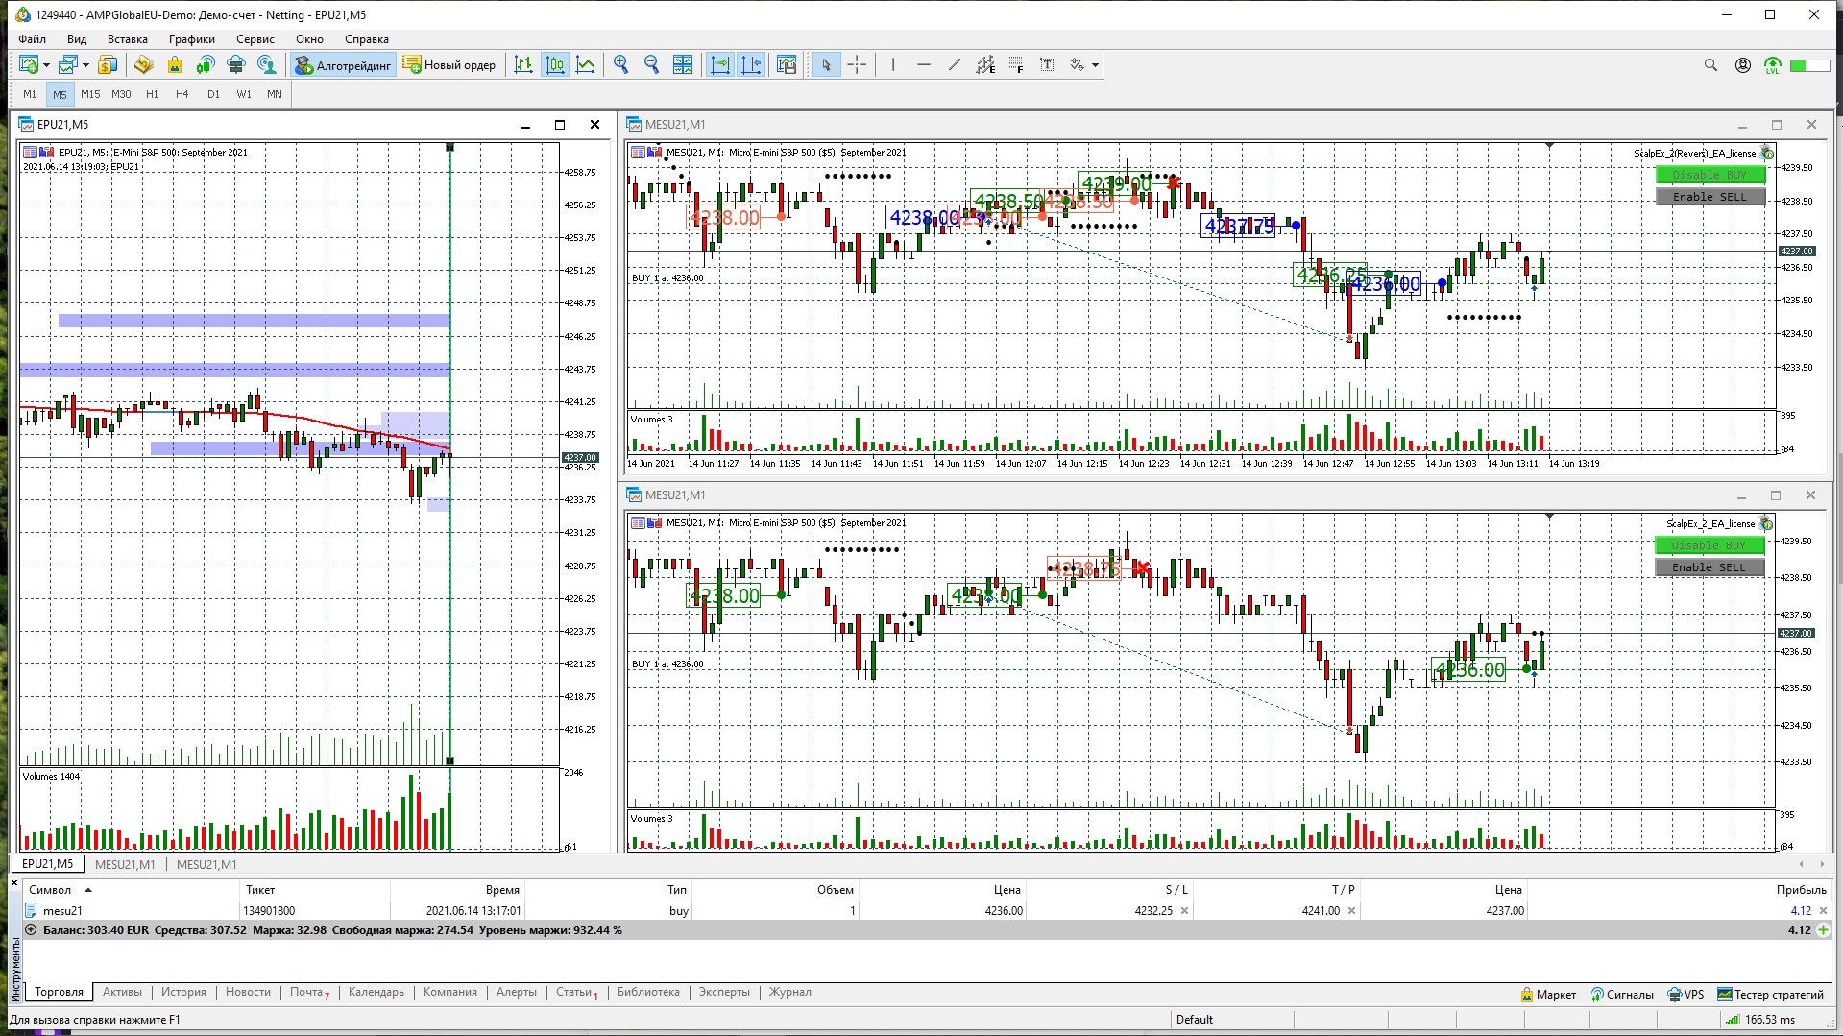This screenshot has width=1843, height=1036.
Task: Tile chart windows with grid icon
Action: click(682, 64)
